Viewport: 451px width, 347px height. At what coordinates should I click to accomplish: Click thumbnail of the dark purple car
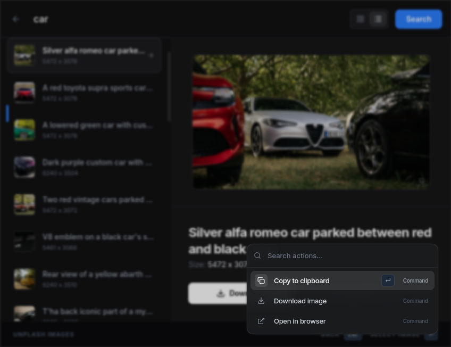(x=24, y=167)
